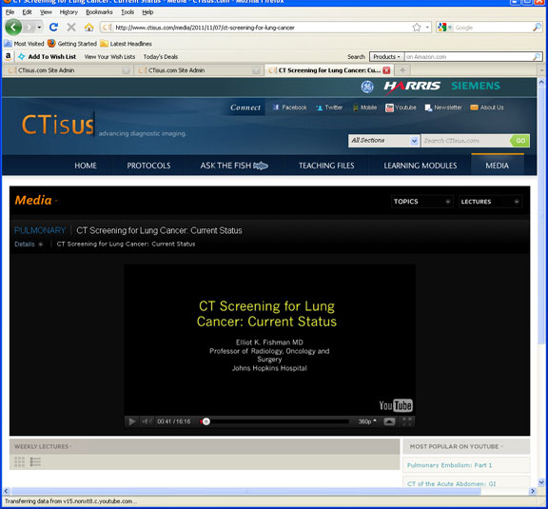Play the lung cancer lecture video
Viewport: 548px width, 509px height.
131,421
